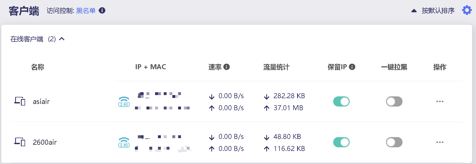Click the info icon next to 速率

pos(227,67)
